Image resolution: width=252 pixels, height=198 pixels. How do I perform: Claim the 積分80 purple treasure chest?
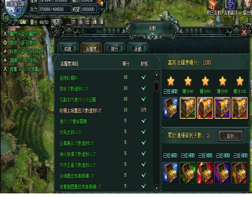pyautogui.click(x=222, y=108)
